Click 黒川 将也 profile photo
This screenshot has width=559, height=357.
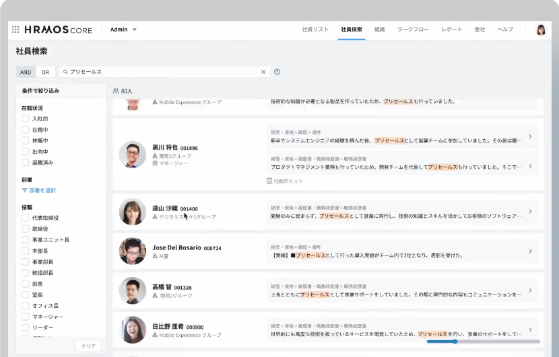[x=133, y=155]
